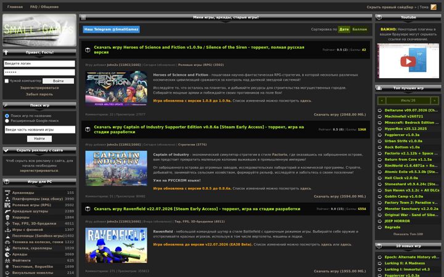The height and width of the screenshot is (277, 444).
Task: Click arrow icon next to Machinefall entry
Action: pyautogui.click(x=380, y=116)
